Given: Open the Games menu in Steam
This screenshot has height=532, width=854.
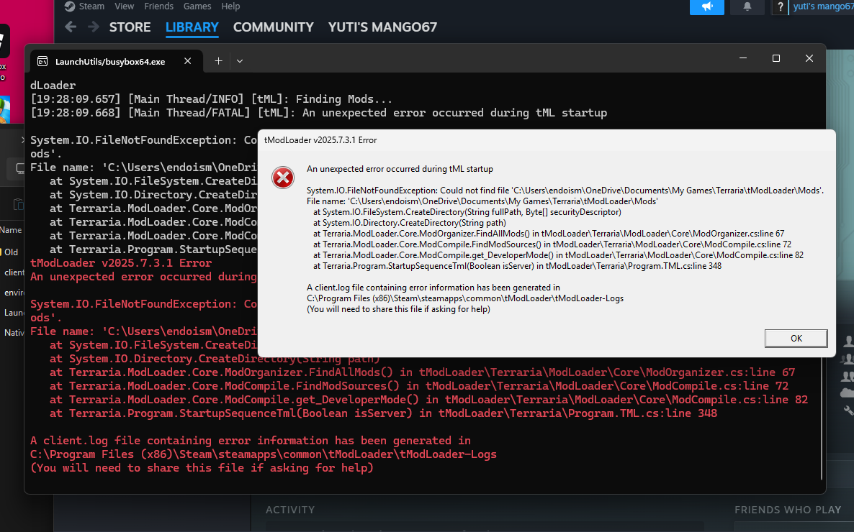Looking at the screenshot, I should coord(197,6).
